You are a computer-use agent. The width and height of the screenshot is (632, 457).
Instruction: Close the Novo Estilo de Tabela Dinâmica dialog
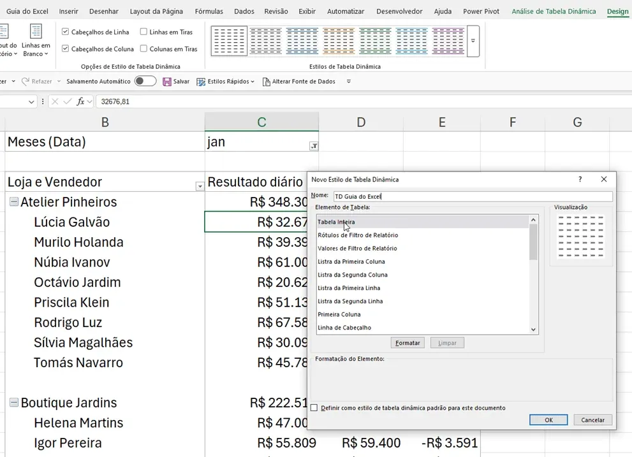pyautogui.click(x=604, y=179)
